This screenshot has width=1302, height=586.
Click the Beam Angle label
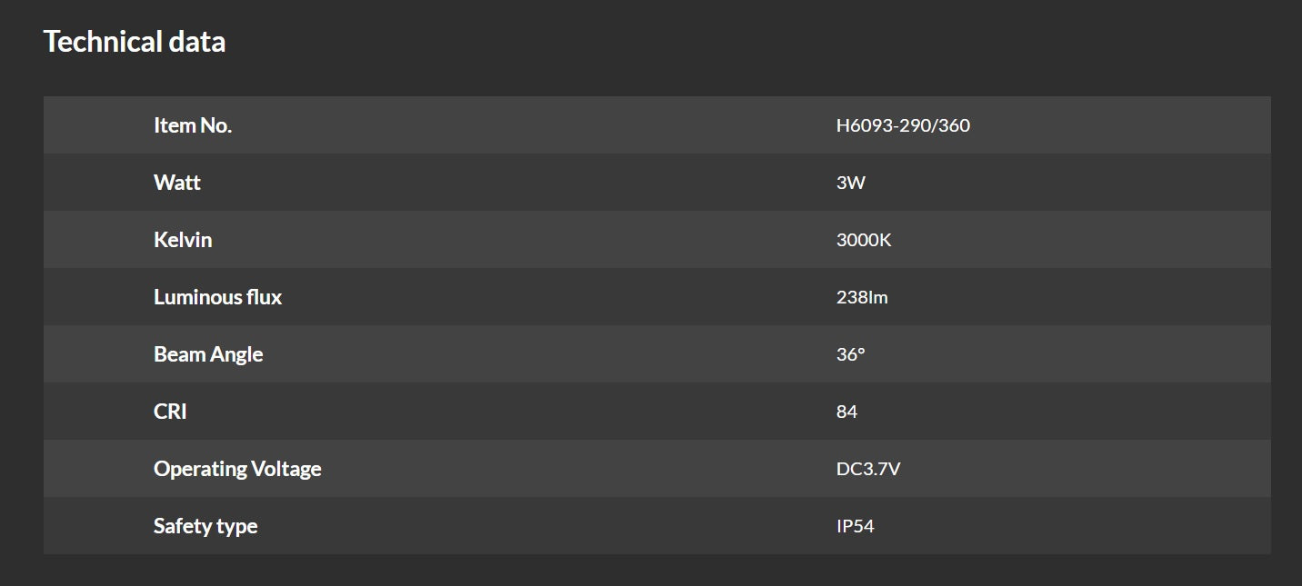(x=208, y=354)
